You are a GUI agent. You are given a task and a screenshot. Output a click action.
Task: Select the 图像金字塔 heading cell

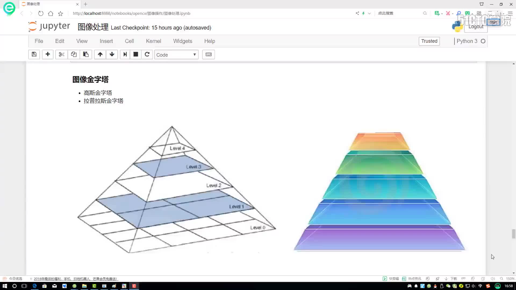click(x=91, y=79)
